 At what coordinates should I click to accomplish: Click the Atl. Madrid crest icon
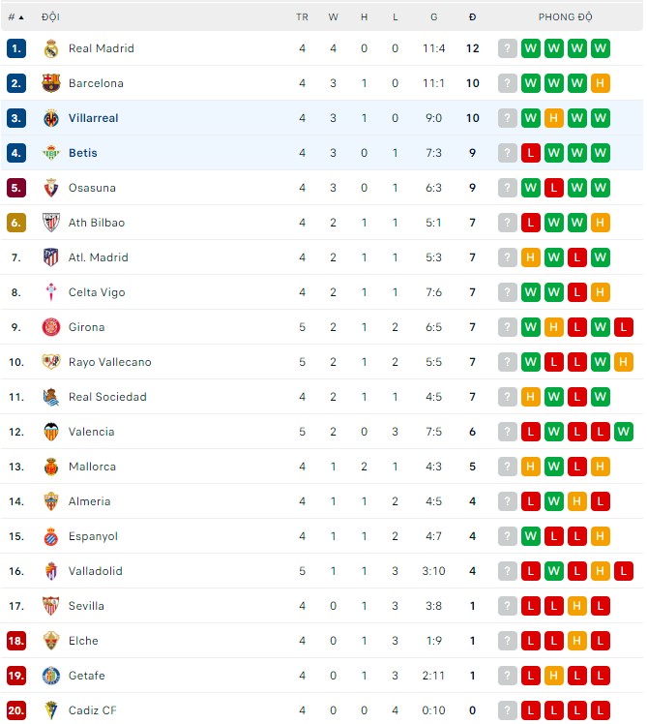click(51, 257)
